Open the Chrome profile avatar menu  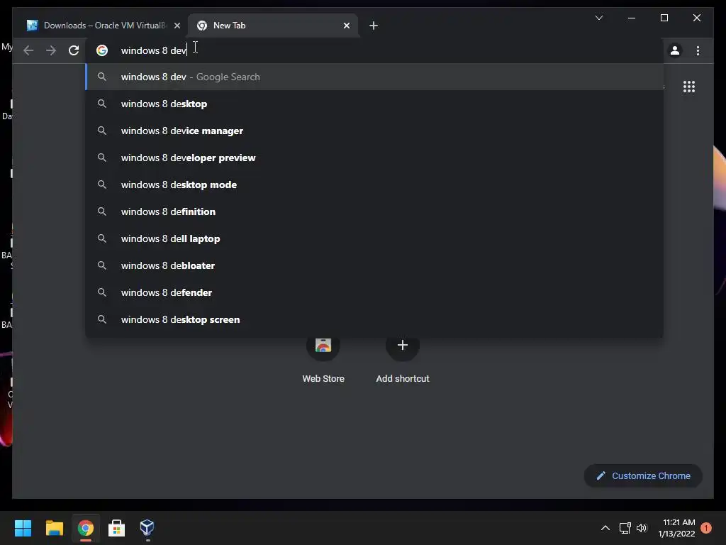(675, 50)
